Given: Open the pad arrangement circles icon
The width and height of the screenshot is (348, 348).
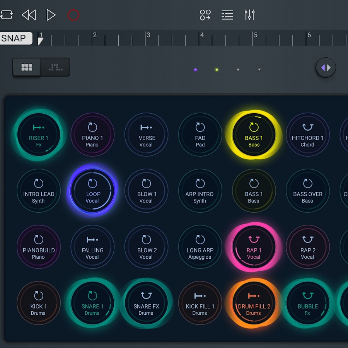Looking at the screenshot, I should (205, 15).
